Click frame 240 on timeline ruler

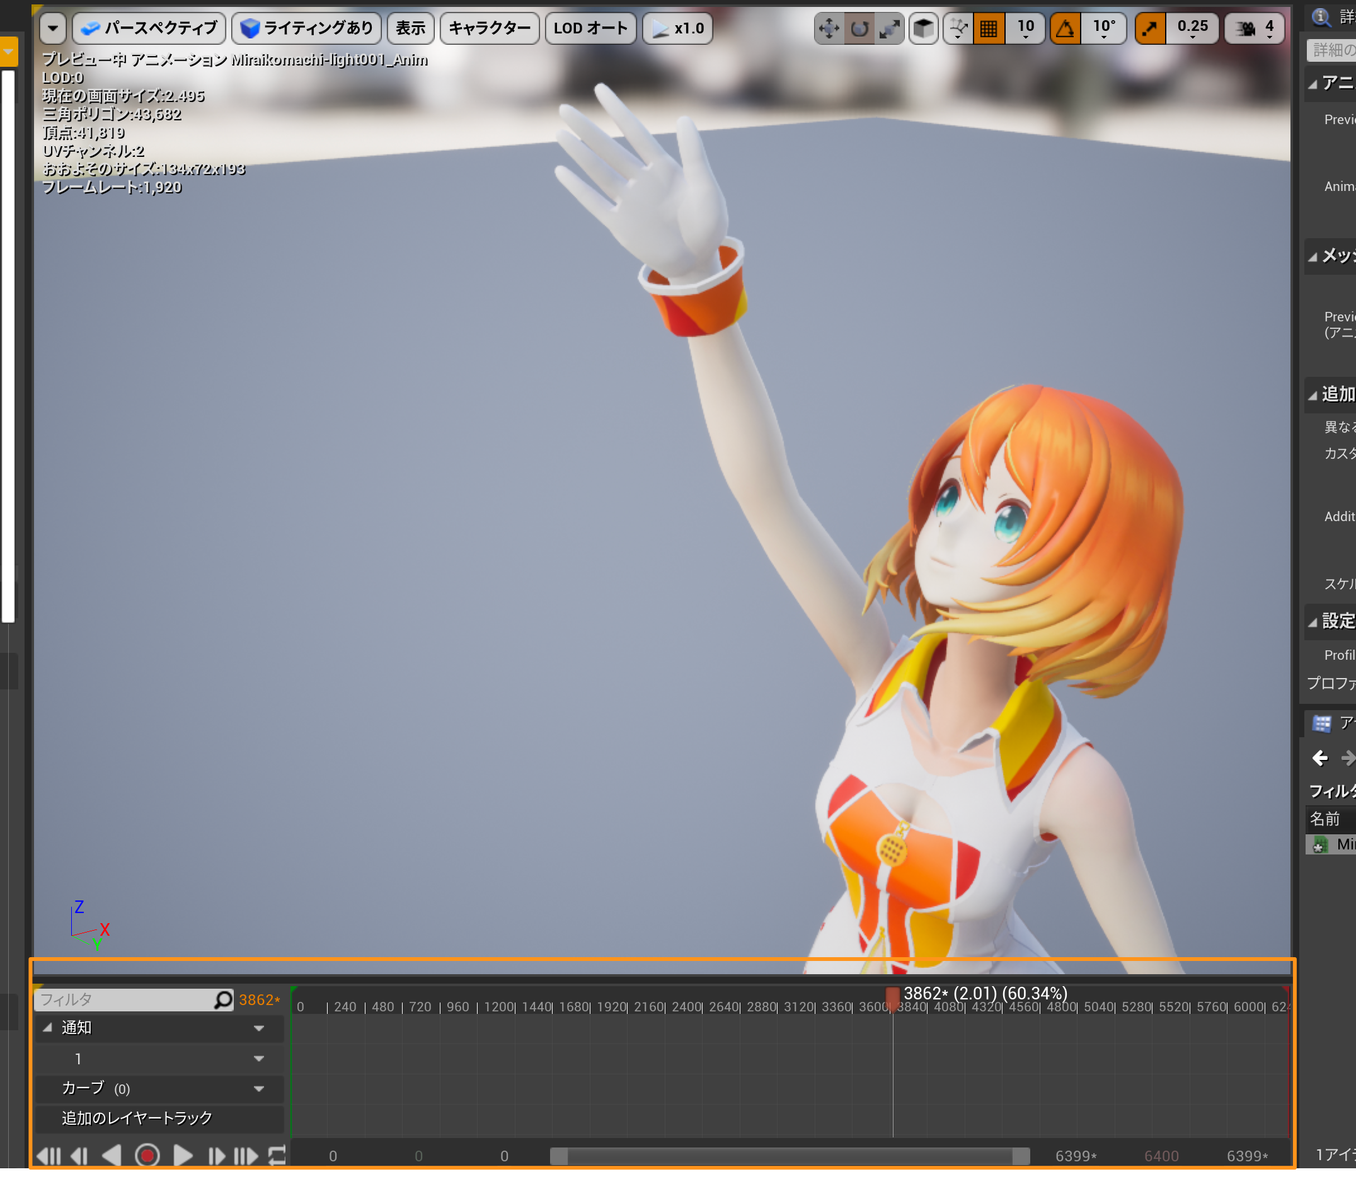click(345, 1006)
